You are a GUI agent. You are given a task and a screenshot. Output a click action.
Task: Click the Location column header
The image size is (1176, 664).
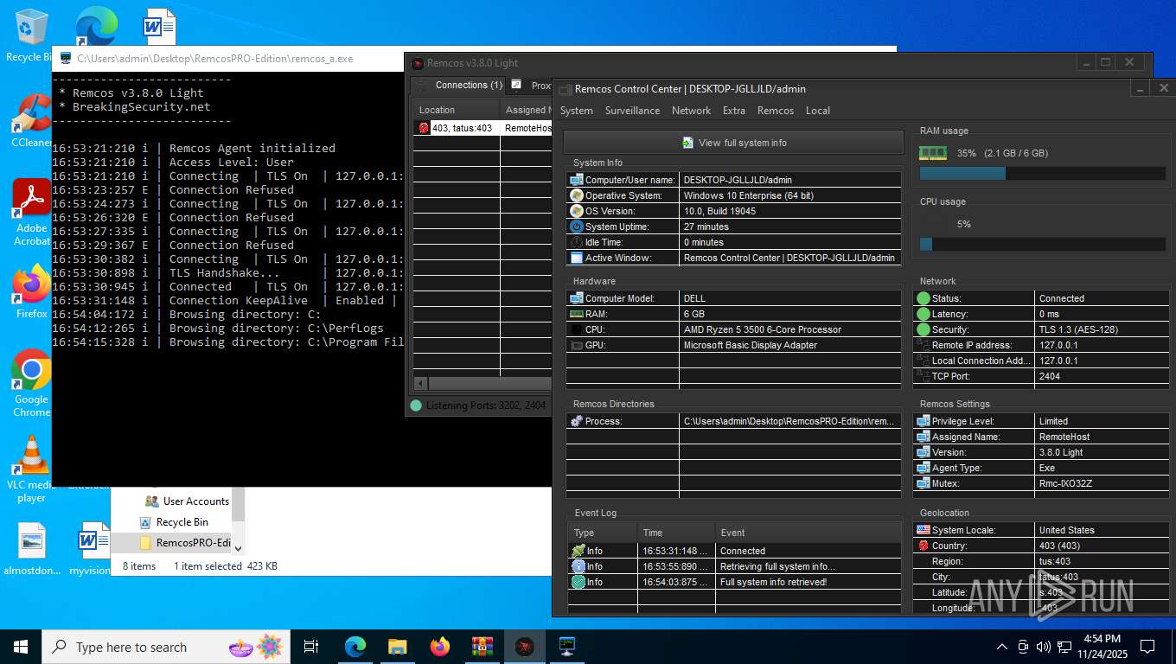(x=457, y=110)
